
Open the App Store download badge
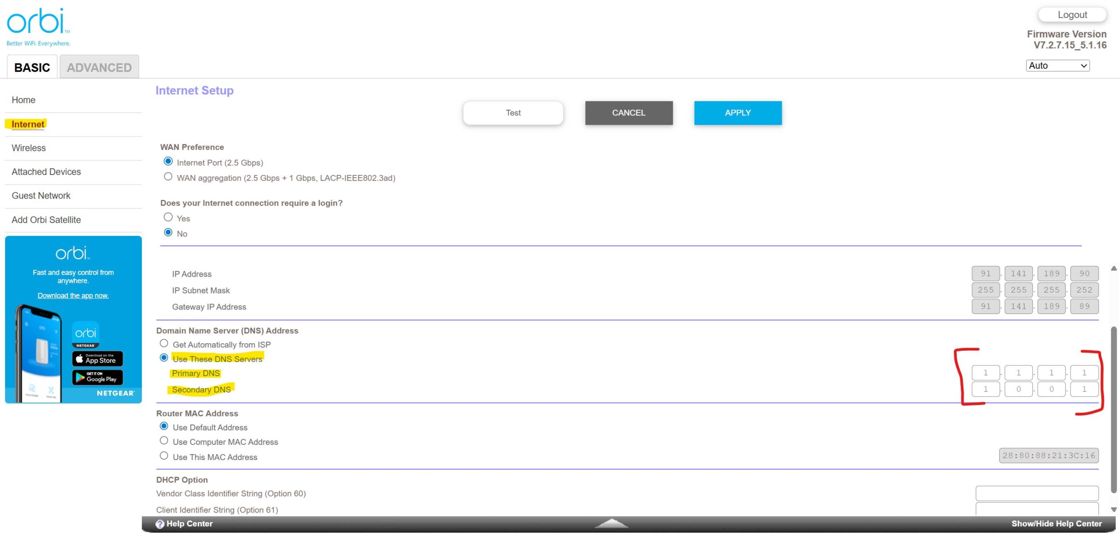(x=98, y=359)
